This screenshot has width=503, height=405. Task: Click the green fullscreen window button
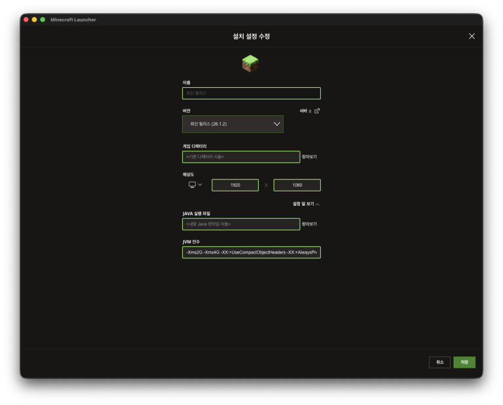pyautogui.click(x=43, y=20)
